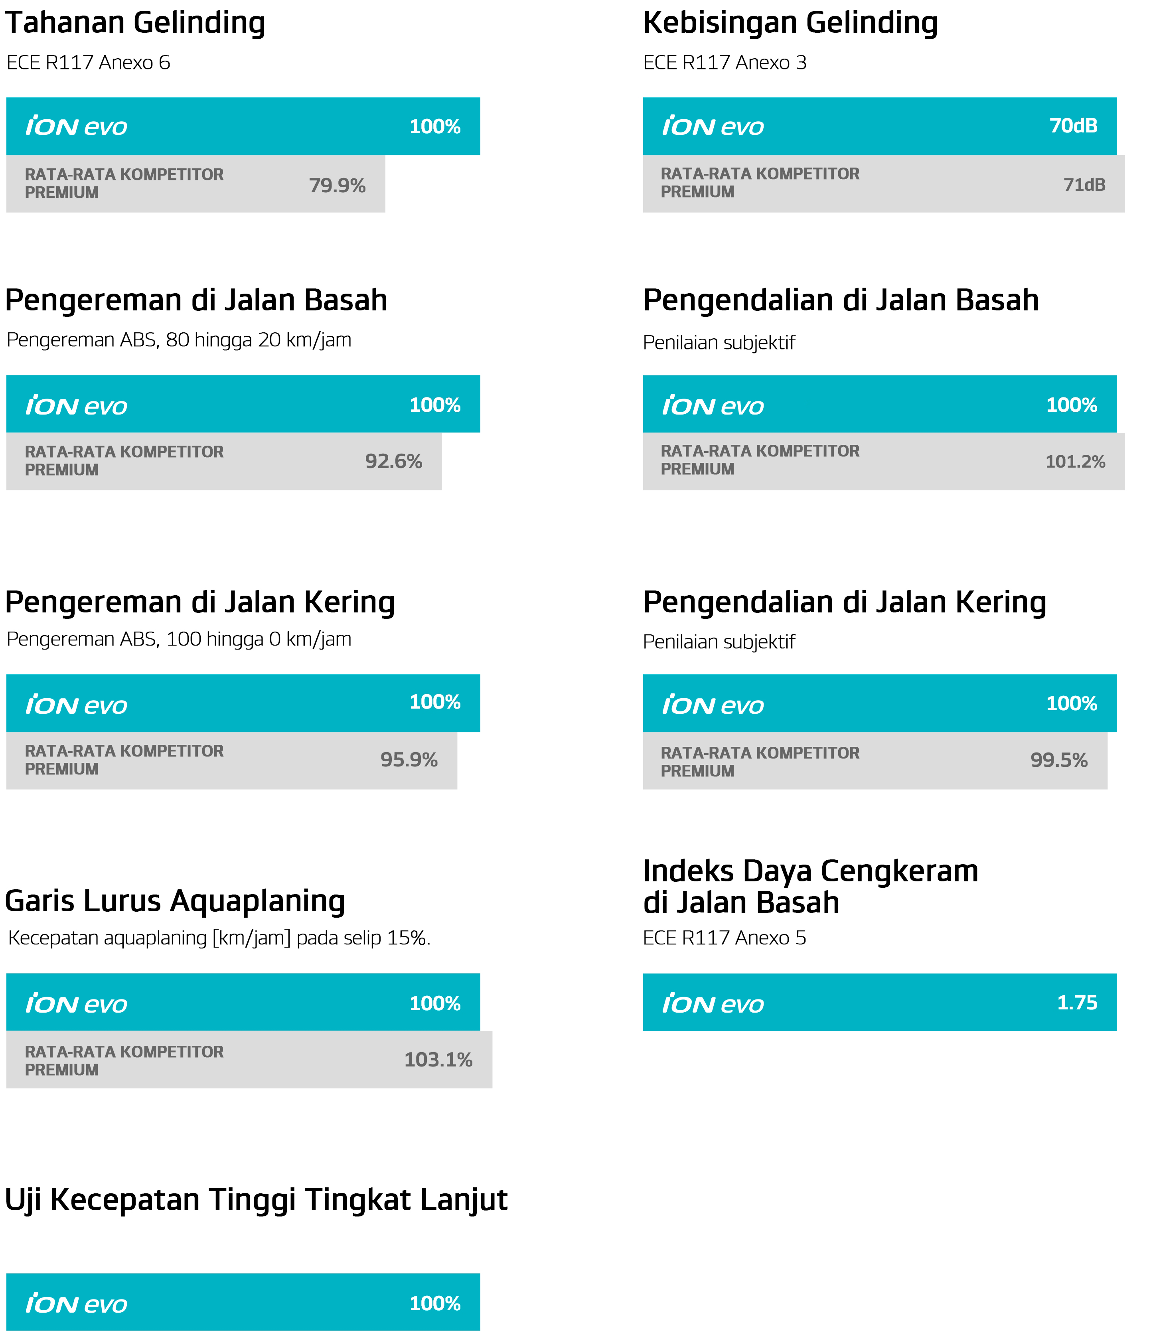Click the 101.2% wet handling competitor value
Image resolution: width=1149 pixels, height=1331 pixels.
point(1075,462)
